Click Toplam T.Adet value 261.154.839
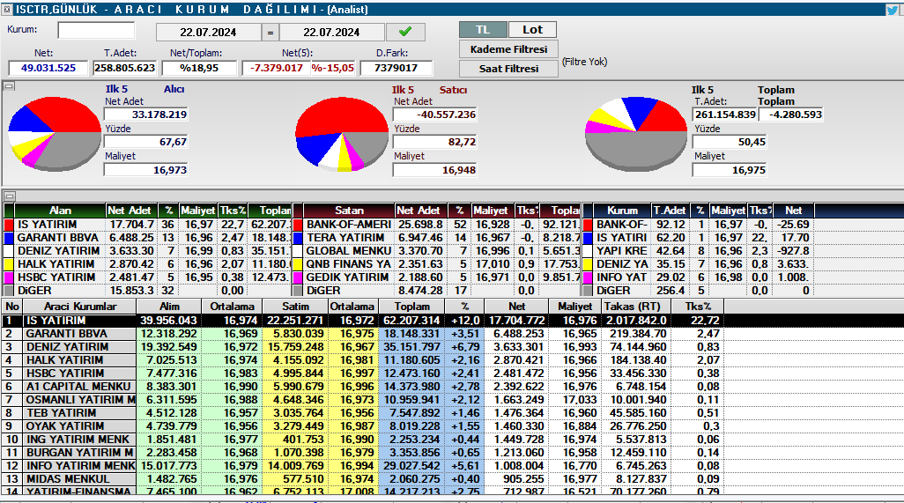This screenshot has width=904, height=503. (x=725, y=115)
